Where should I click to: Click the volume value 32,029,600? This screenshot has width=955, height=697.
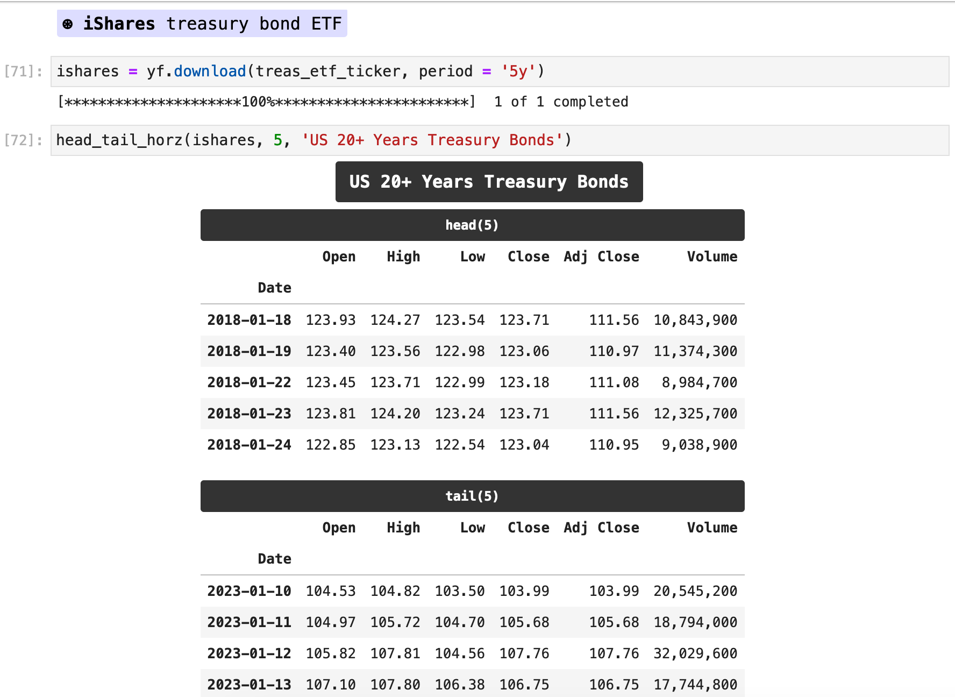click(695, 654)
